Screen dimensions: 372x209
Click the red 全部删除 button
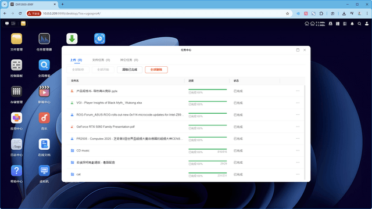coord(156,70)
